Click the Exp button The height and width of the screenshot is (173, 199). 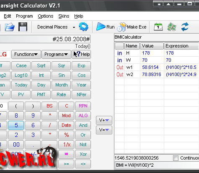point(81,66)
